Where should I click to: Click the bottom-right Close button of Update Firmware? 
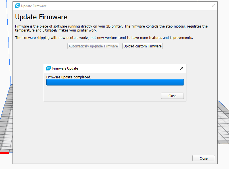coord(203,158)
